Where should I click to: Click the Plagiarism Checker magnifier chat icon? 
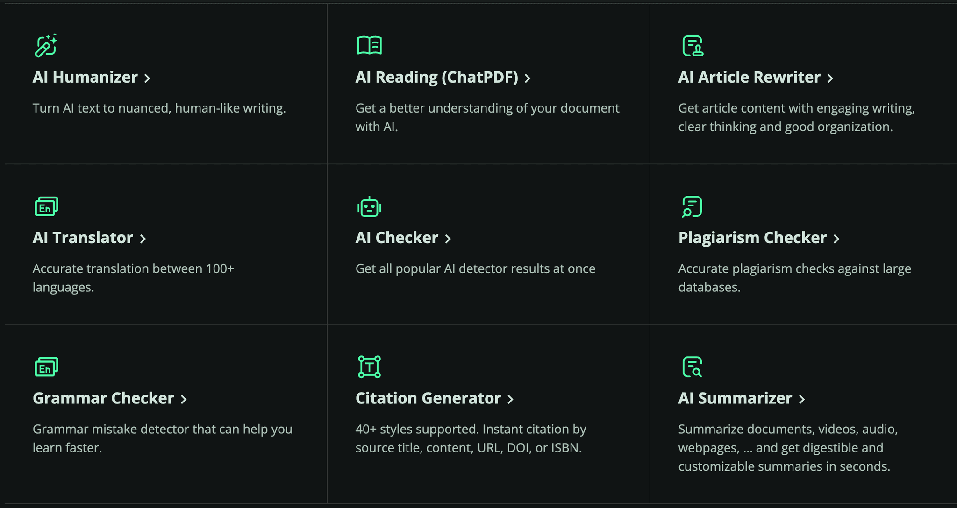tap(693, 205)
